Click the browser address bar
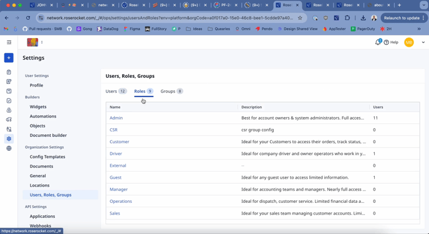 coord(170,18)
